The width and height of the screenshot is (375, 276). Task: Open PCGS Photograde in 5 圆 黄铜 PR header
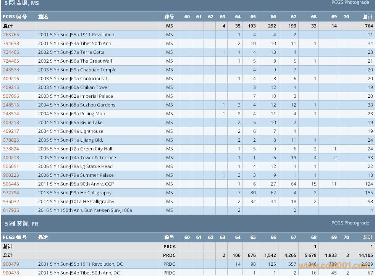(350, 223)
